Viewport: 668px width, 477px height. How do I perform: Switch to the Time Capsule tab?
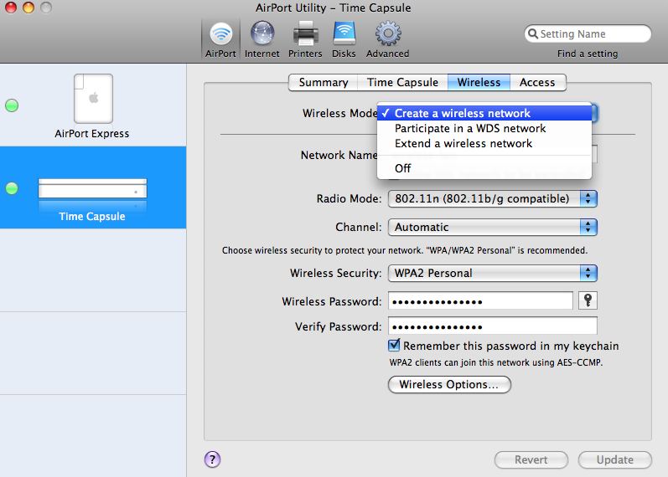coord(402,83)
